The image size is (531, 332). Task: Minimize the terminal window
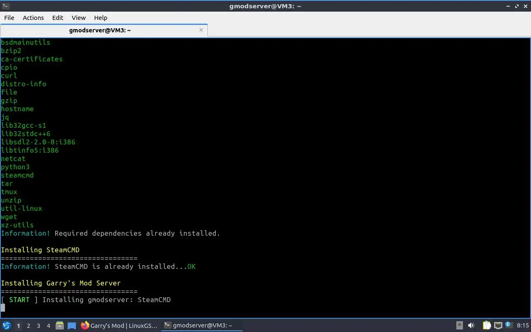tap(509, 6)
